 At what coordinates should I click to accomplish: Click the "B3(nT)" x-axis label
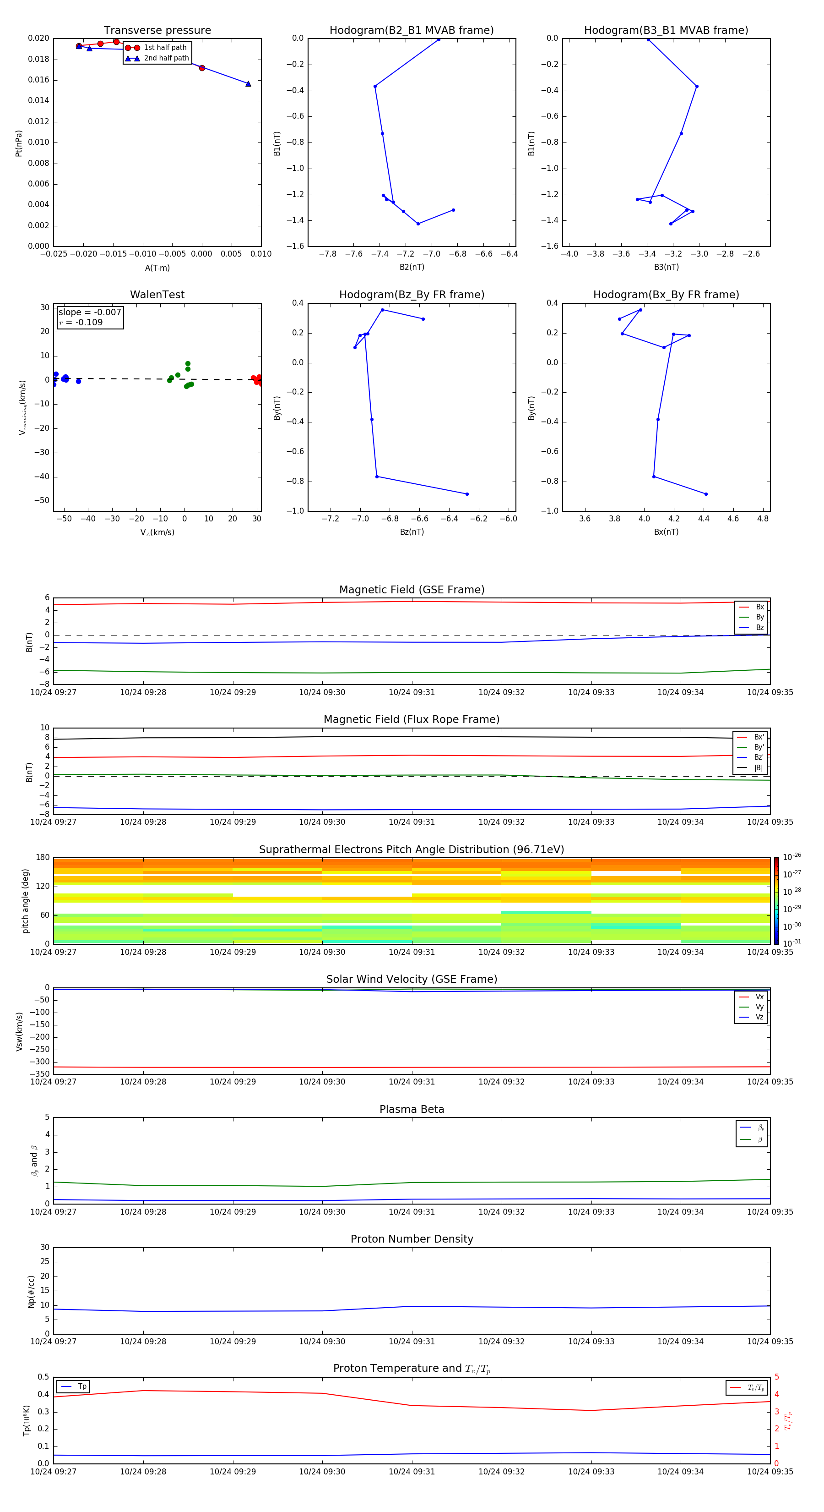pos(666,267)
